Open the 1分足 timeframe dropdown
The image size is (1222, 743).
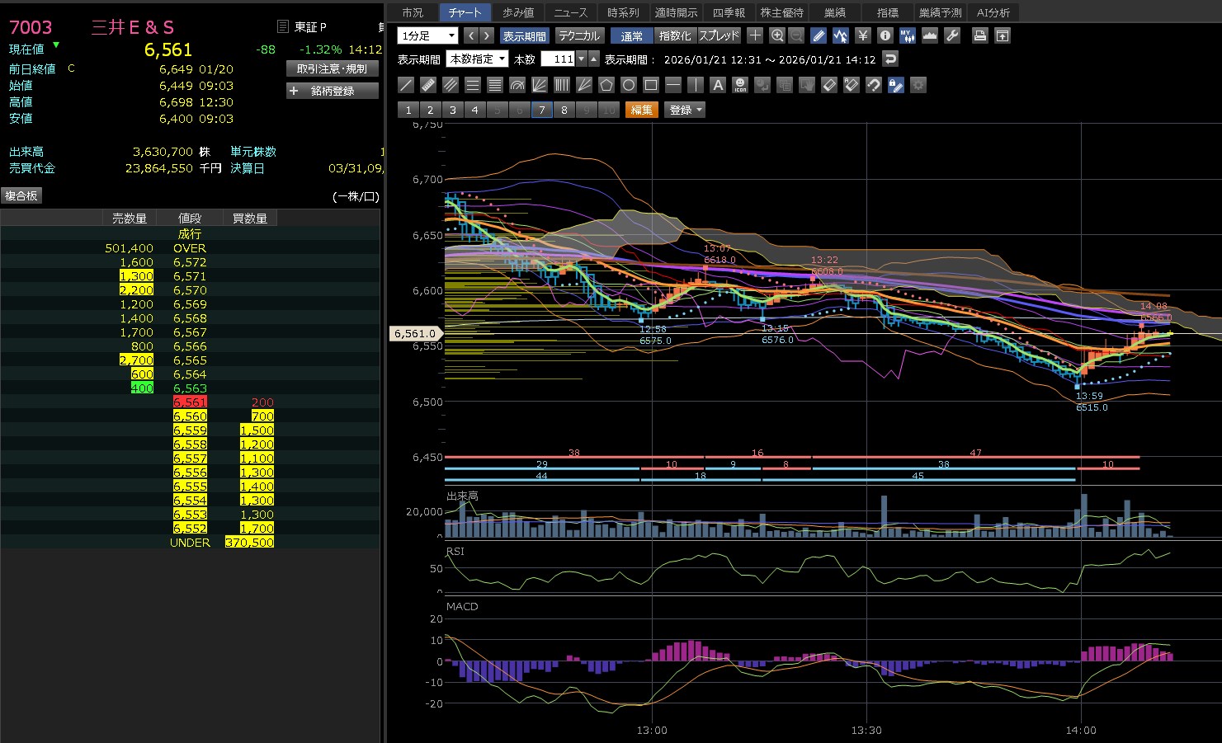click(x=427, y=35)
